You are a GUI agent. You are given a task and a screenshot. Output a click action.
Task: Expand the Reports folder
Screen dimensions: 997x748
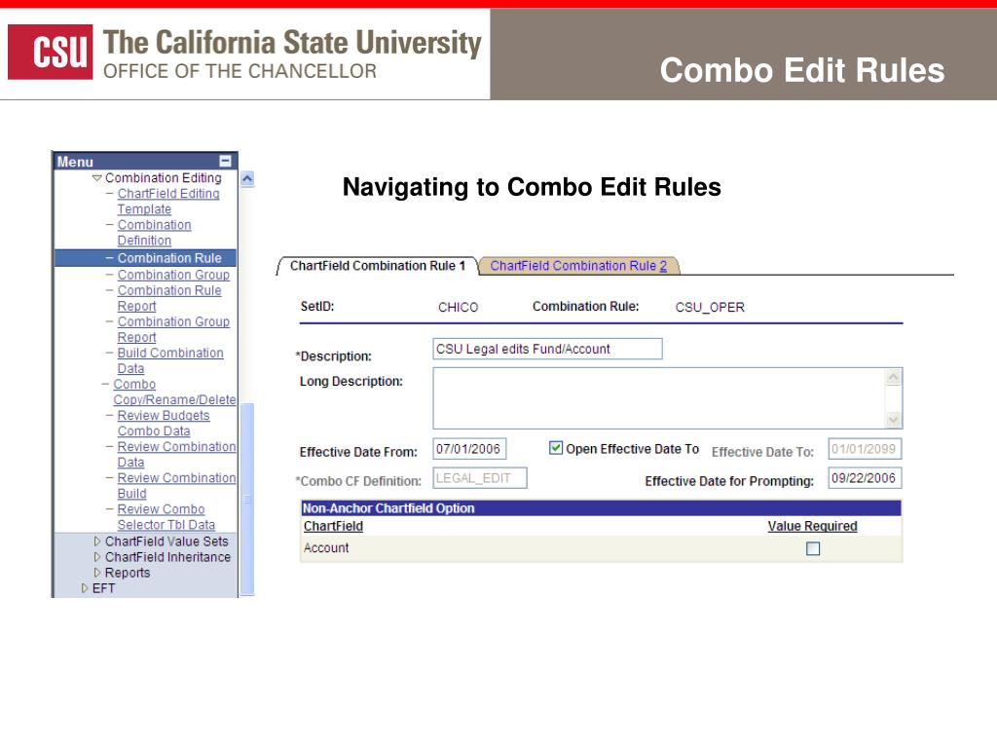[x=97, y=573]
